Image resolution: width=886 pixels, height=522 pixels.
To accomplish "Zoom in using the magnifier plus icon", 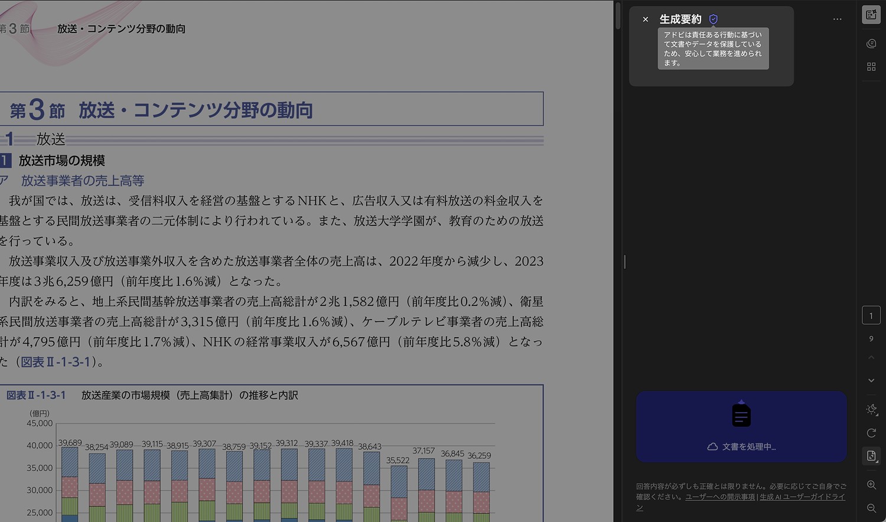I will 872,485.
